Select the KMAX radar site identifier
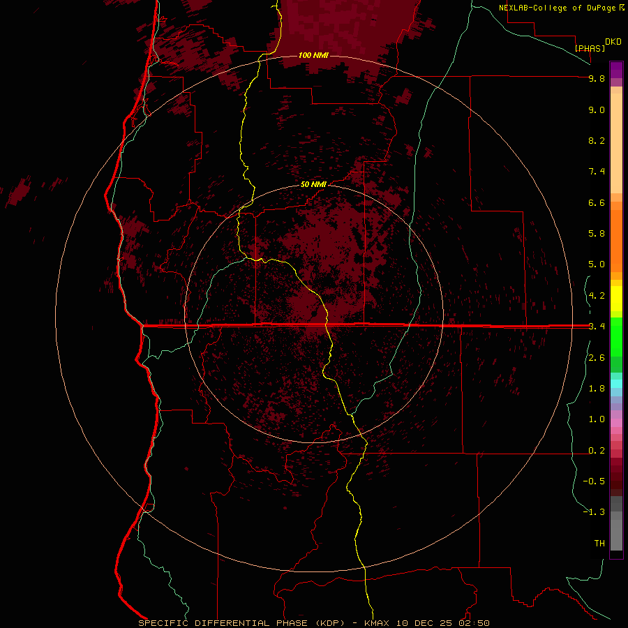Viewport: 628px width, 628px height. coord(377,623)
